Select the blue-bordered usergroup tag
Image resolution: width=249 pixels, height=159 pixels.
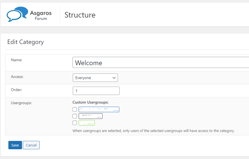click(x=99, y=109)
